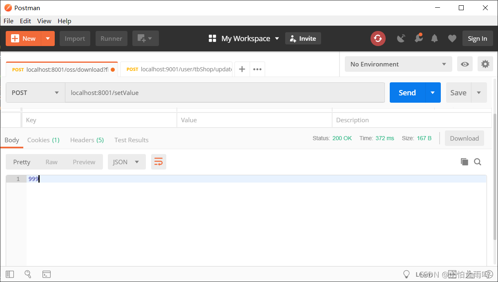Open the View menu
The image size is (498, 282).
[44, 21]
